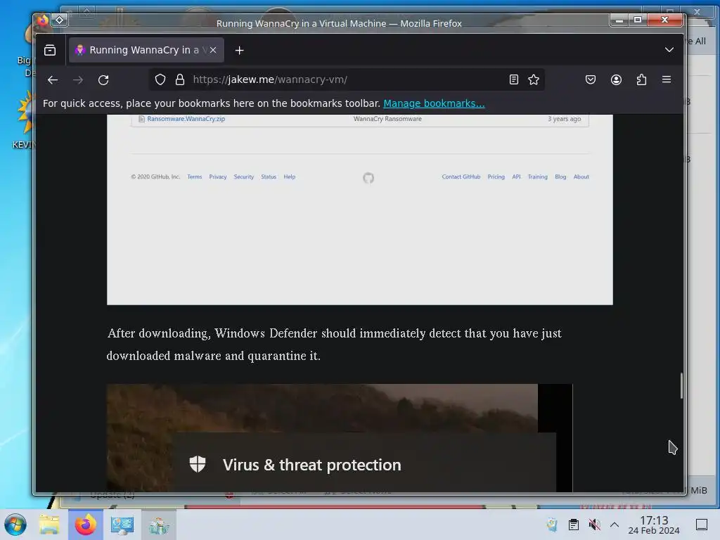The image size is (720, 540).
Task: Reload the current page
Action: [103, 80]
